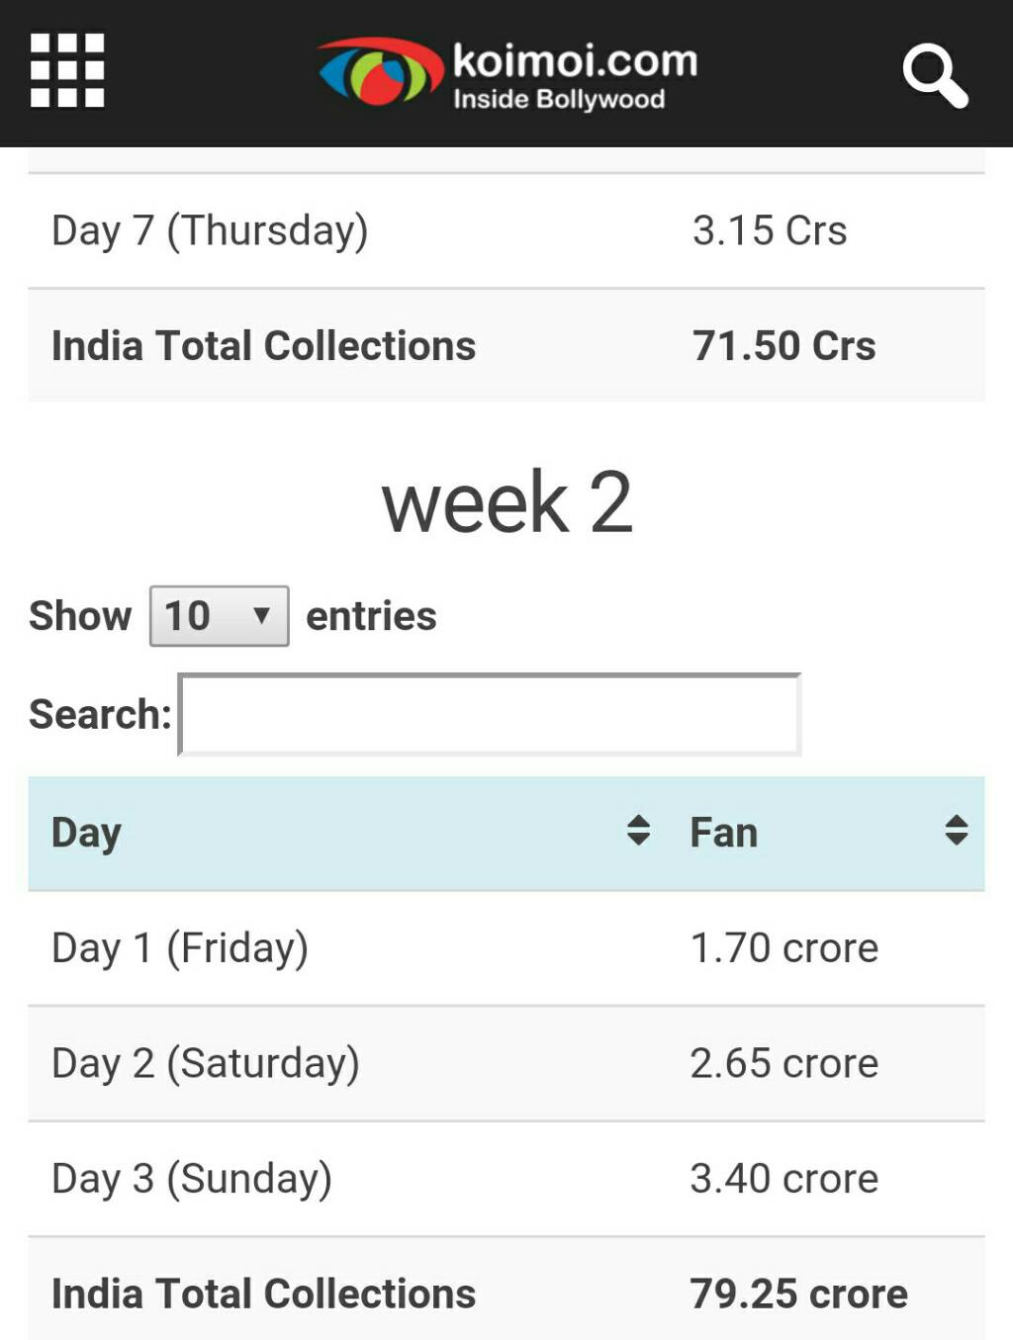Screen dimensions: 1013x1340
Task: Click the Day 3 (Sunday) row
Action: (x=506, y=1179)
